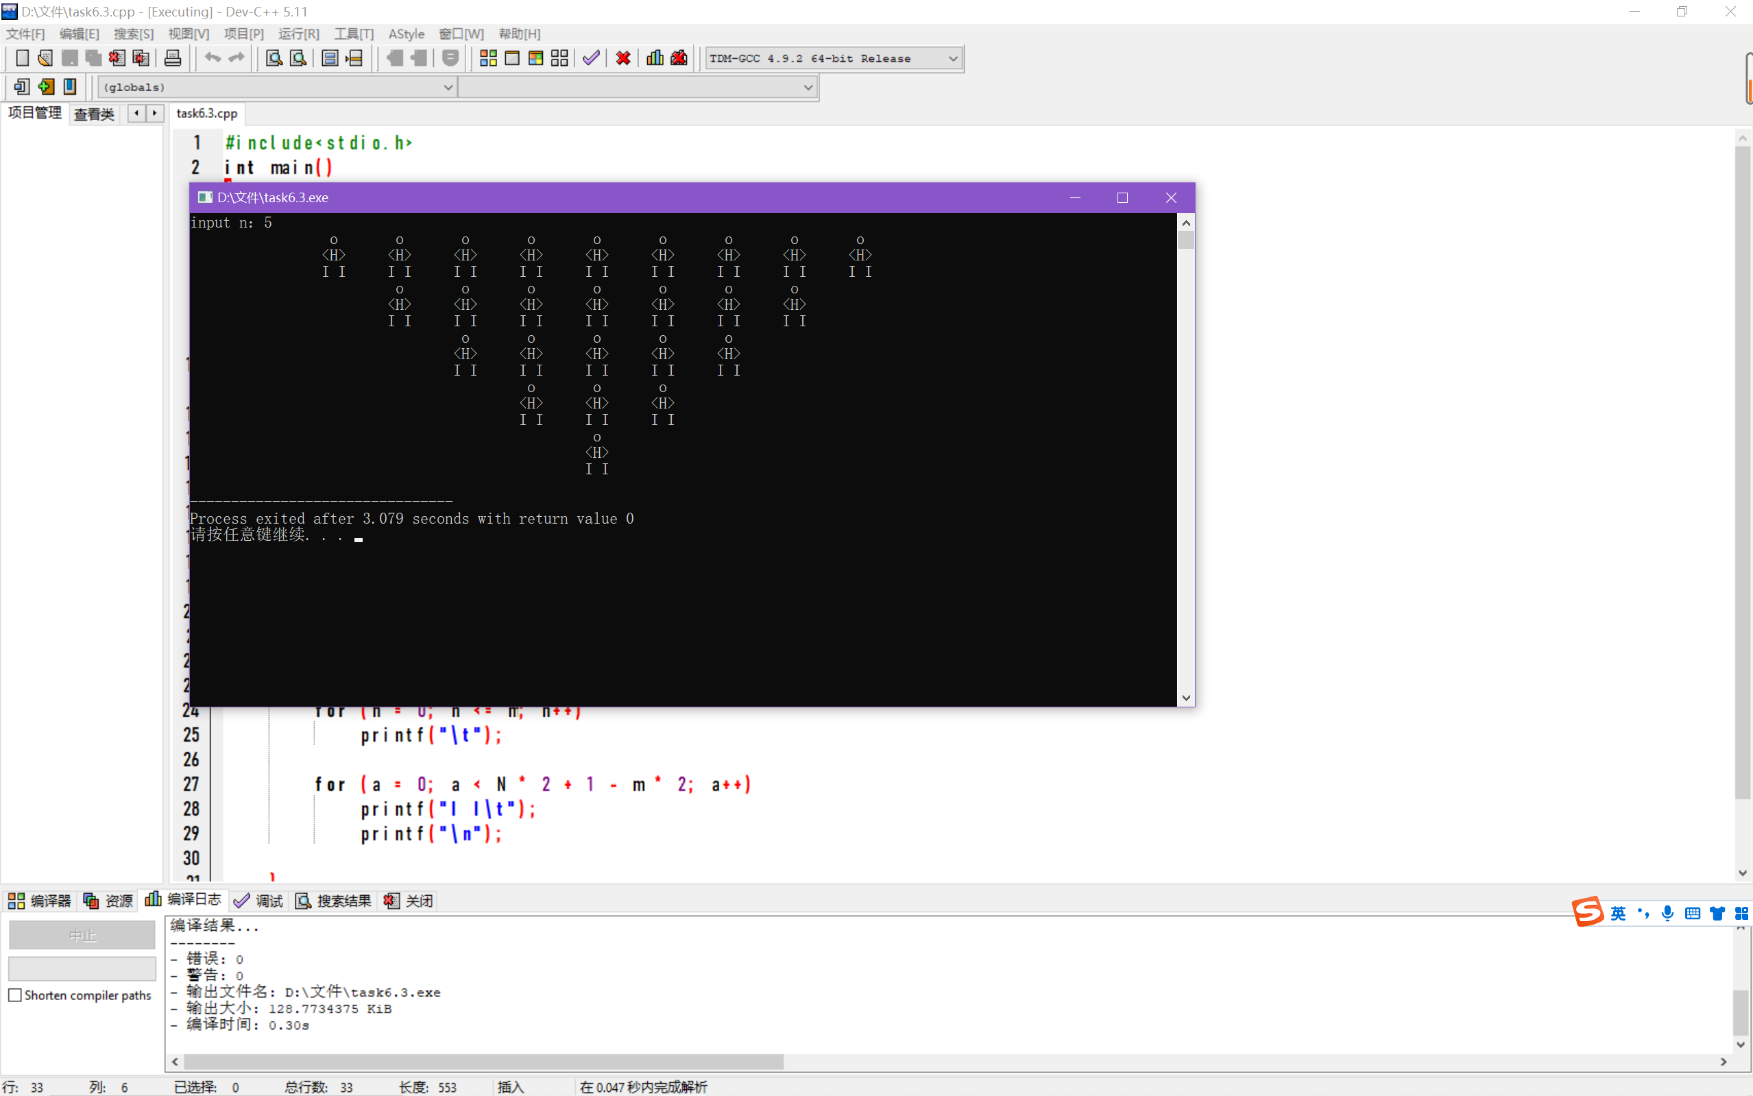Screen dimensions: 1753x1096
Task: Expand the (globals) scope dropdown
Action: 447,87
